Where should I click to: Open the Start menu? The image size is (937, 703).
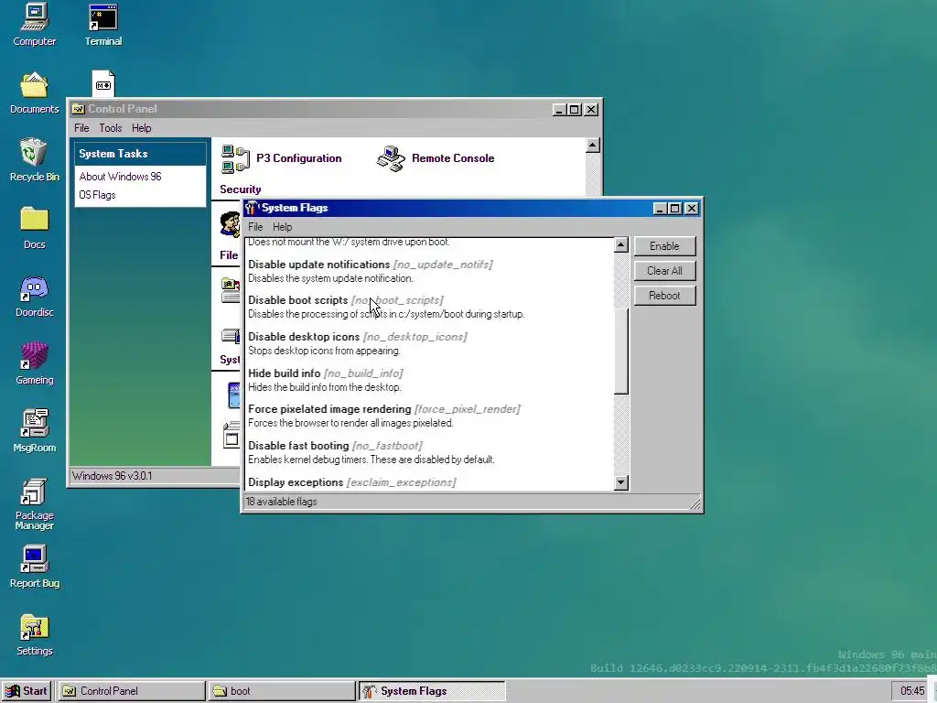pyautogui.click(x=27, y=691)
